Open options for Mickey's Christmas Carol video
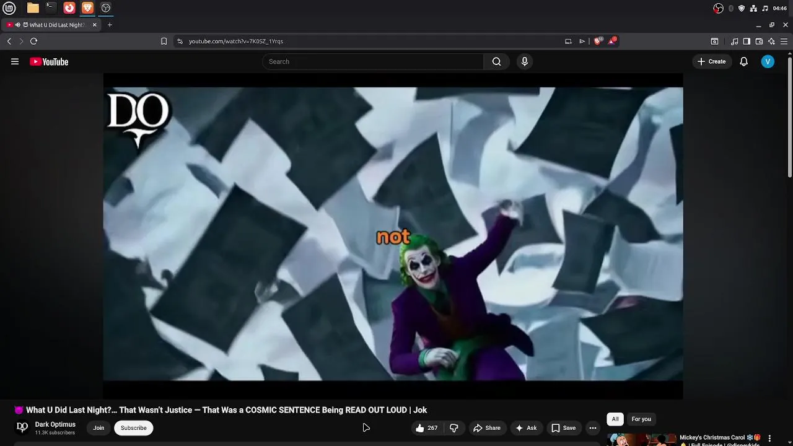793x446 pixels. pos(769,439)
